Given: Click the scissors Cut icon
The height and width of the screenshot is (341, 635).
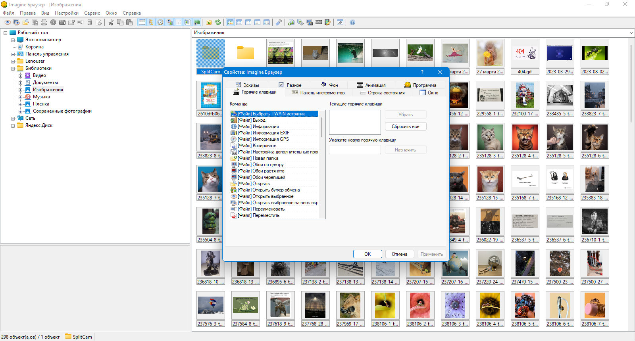Looking at the screenshot, I should coord(111,22).
